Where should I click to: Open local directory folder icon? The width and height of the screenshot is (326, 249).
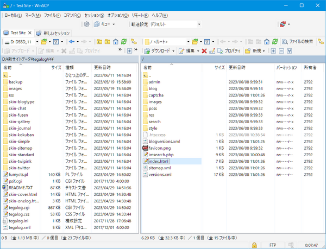[x=43, y=42]
